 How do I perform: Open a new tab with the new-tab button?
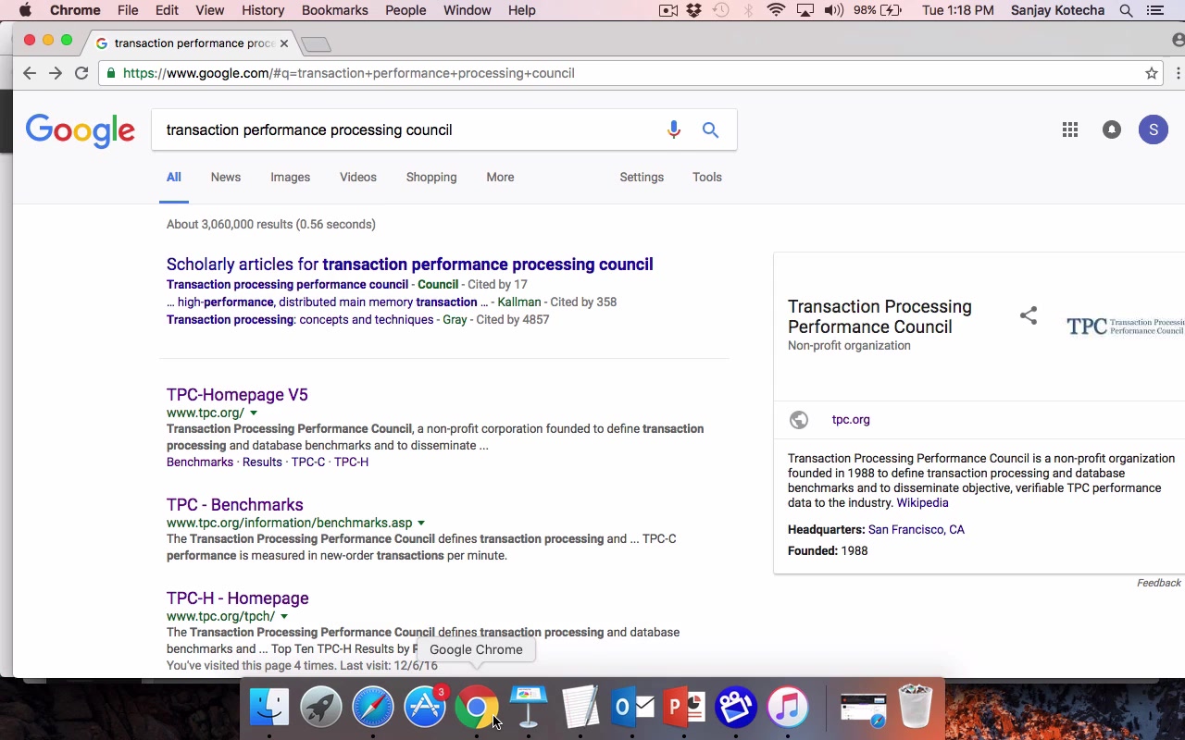click(316, 44)
